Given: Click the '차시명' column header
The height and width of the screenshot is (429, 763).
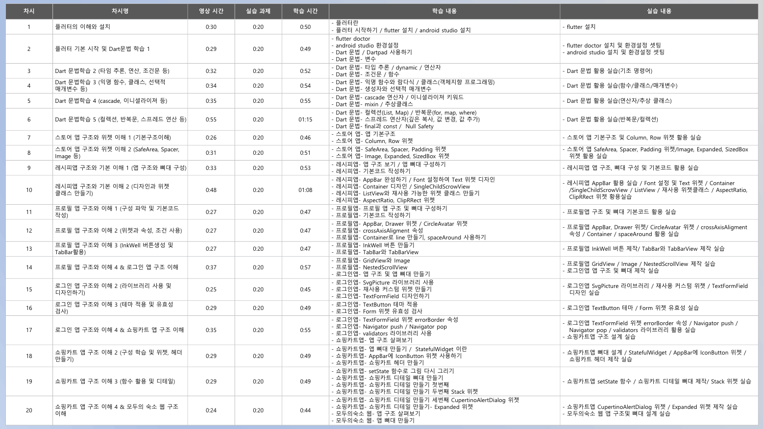Looking at the screenshot, I should (120, 11).
